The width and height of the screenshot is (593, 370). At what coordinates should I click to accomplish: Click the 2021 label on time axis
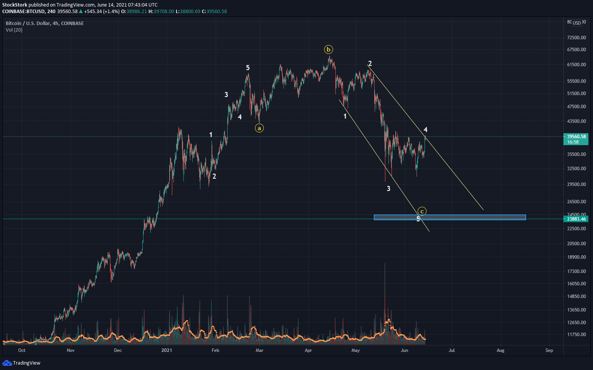point(167,350)
